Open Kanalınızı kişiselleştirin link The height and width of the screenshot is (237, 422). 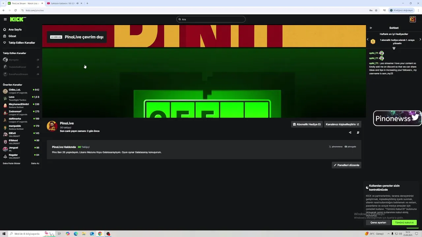click(342, 124)
